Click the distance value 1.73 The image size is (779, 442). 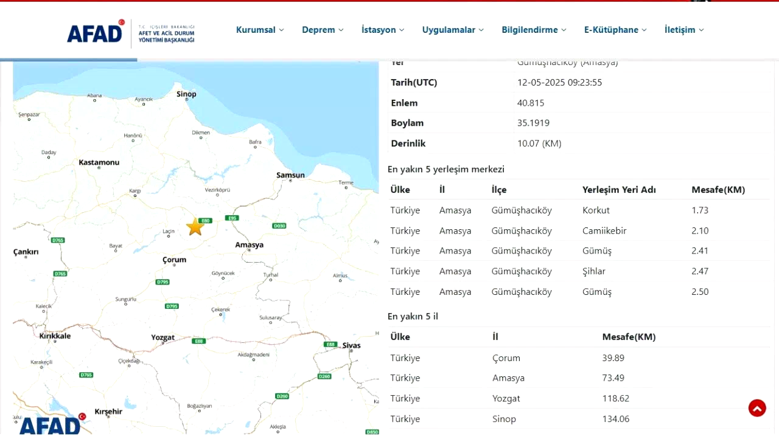(700, 210)
